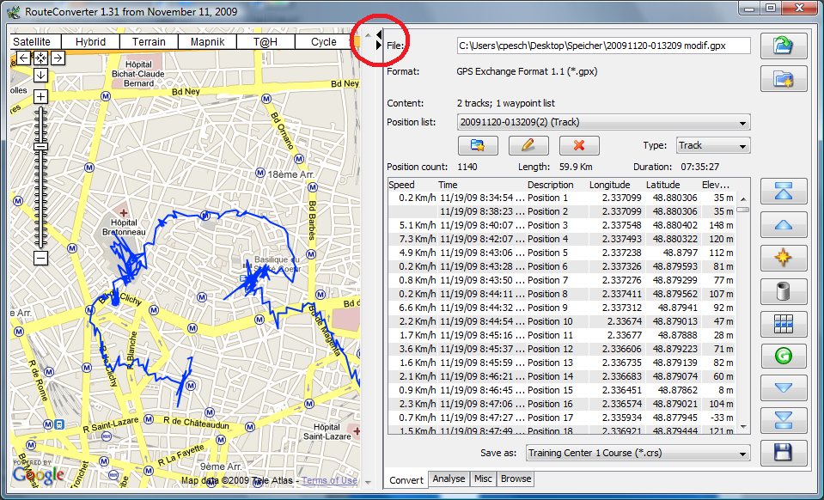The height and width of the screenshot is (500, 824).
Task: Click the map recenter control between pan arrows
Action: [x=40, y=58]
